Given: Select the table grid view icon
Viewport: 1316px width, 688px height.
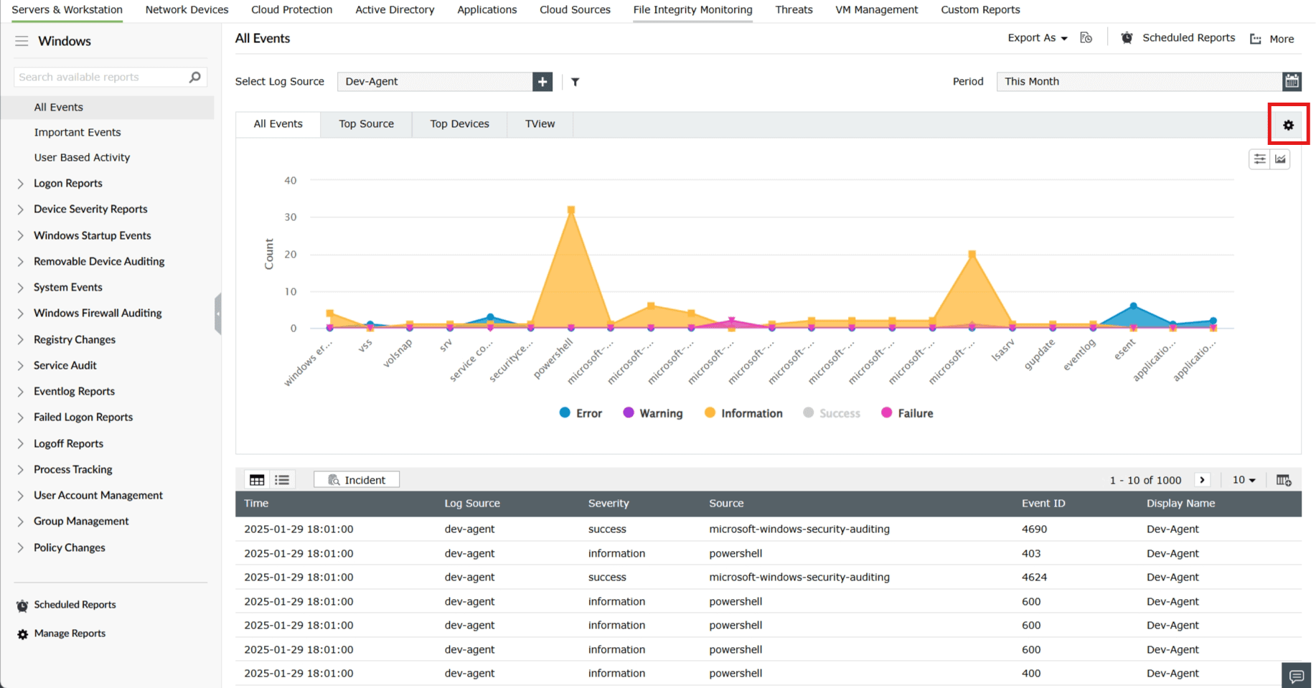Looking at the screenshot, I should coord(256,479).
